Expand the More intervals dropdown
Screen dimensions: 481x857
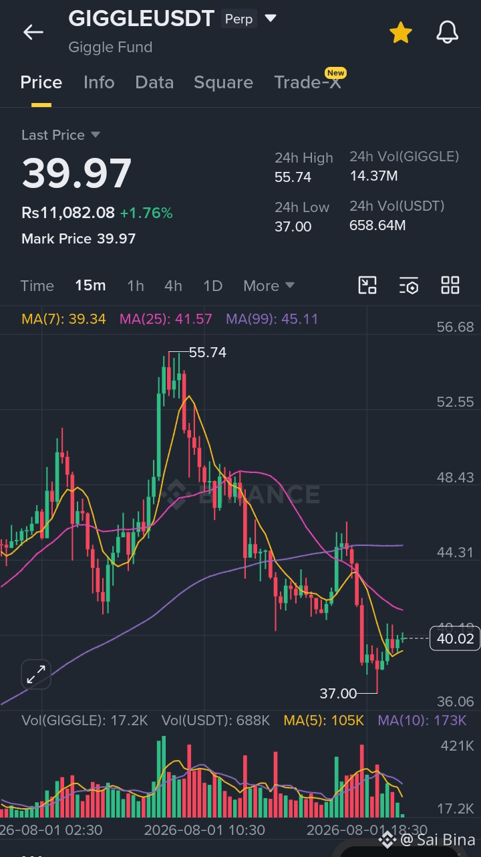coord(269,286)
